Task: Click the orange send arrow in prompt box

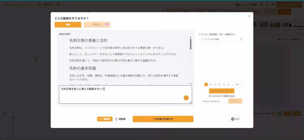Action: [186, 98]
